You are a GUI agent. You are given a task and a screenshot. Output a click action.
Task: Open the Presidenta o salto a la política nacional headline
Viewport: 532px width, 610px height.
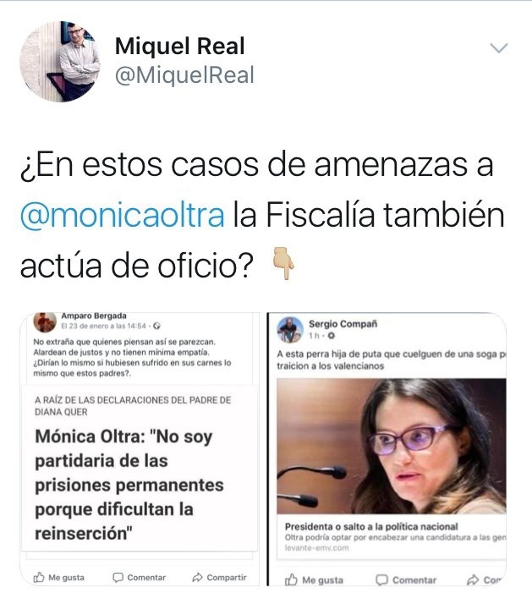coord(371,527)
